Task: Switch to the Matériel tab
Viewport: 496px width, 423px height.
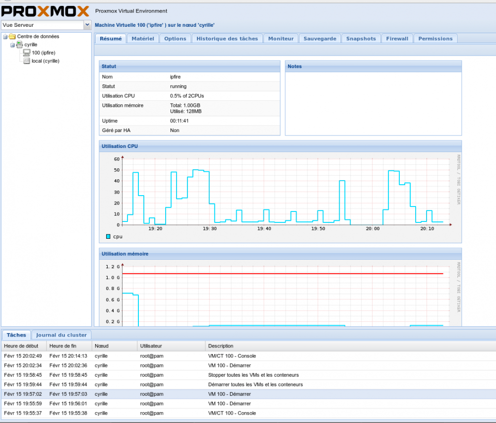Action: (x=142, y=39)
